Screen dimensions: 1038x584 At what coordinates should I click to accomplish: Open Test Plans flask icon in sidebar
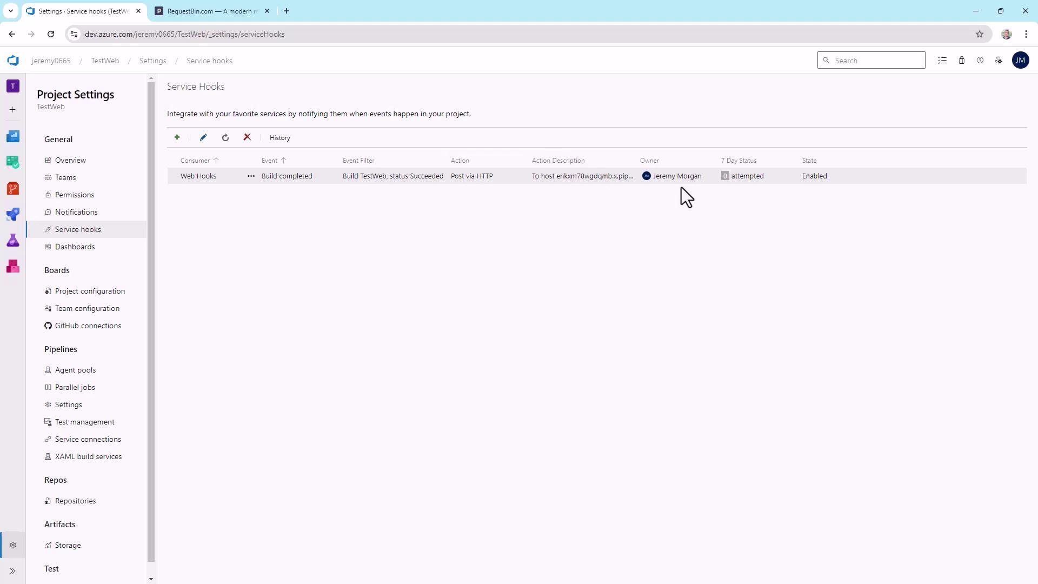13,240
